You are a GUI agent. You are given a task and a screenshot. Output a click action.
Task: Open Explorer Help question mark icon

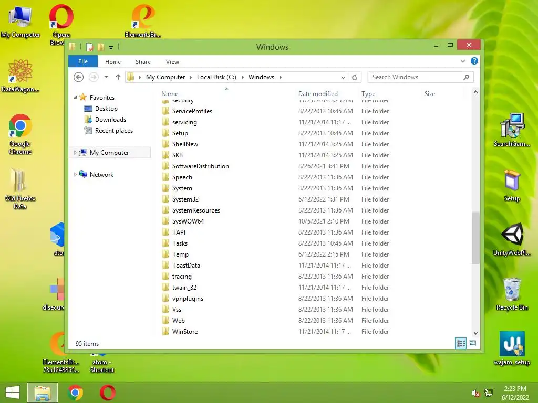point(474,61)
